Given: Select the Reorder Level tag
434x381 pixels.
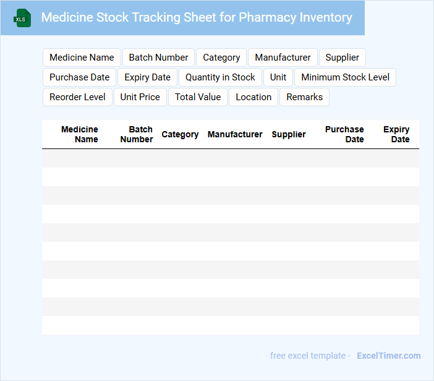Looking at the screenshot, I should click(77, 97).
